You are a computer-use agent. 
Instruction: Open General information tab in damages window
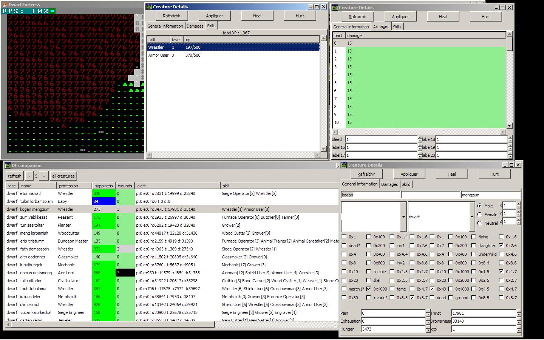[351, 27]
